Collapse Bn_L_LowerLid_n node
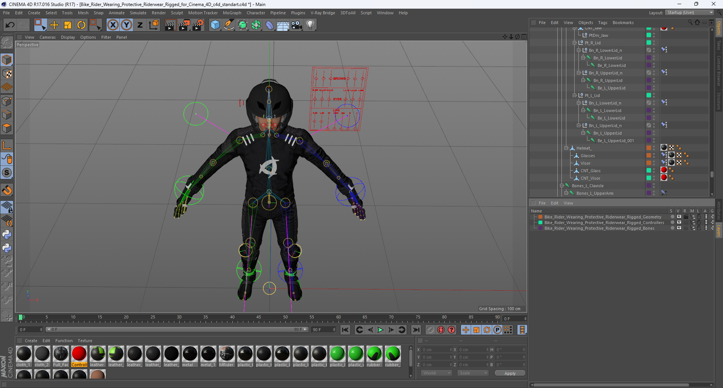The image size is (723, 388). point(579,103)
